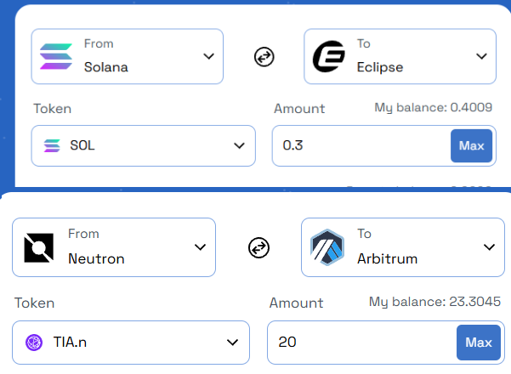
Task: Open the To Eclipse chain dropdown
Action: 400,56
